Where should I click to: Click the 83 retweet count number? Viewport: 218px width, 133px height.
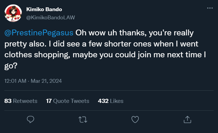(8, 101)
